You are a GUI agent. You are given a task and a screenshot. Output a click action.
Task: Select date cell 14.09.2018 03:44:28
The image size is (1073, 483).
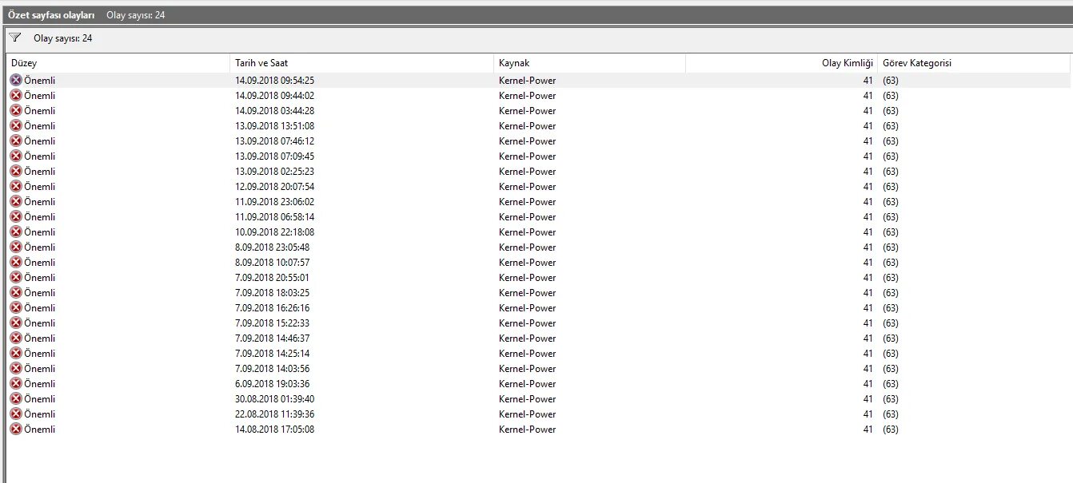[274, 110]
